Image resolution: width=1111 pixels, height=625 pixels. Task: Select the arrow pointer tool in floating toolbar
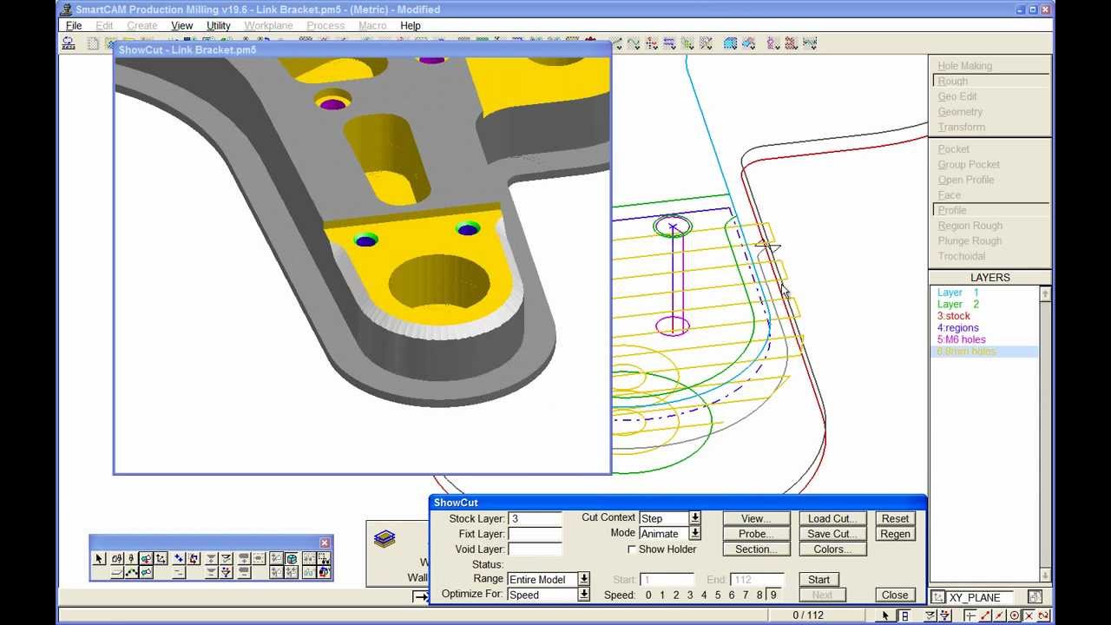99,559
